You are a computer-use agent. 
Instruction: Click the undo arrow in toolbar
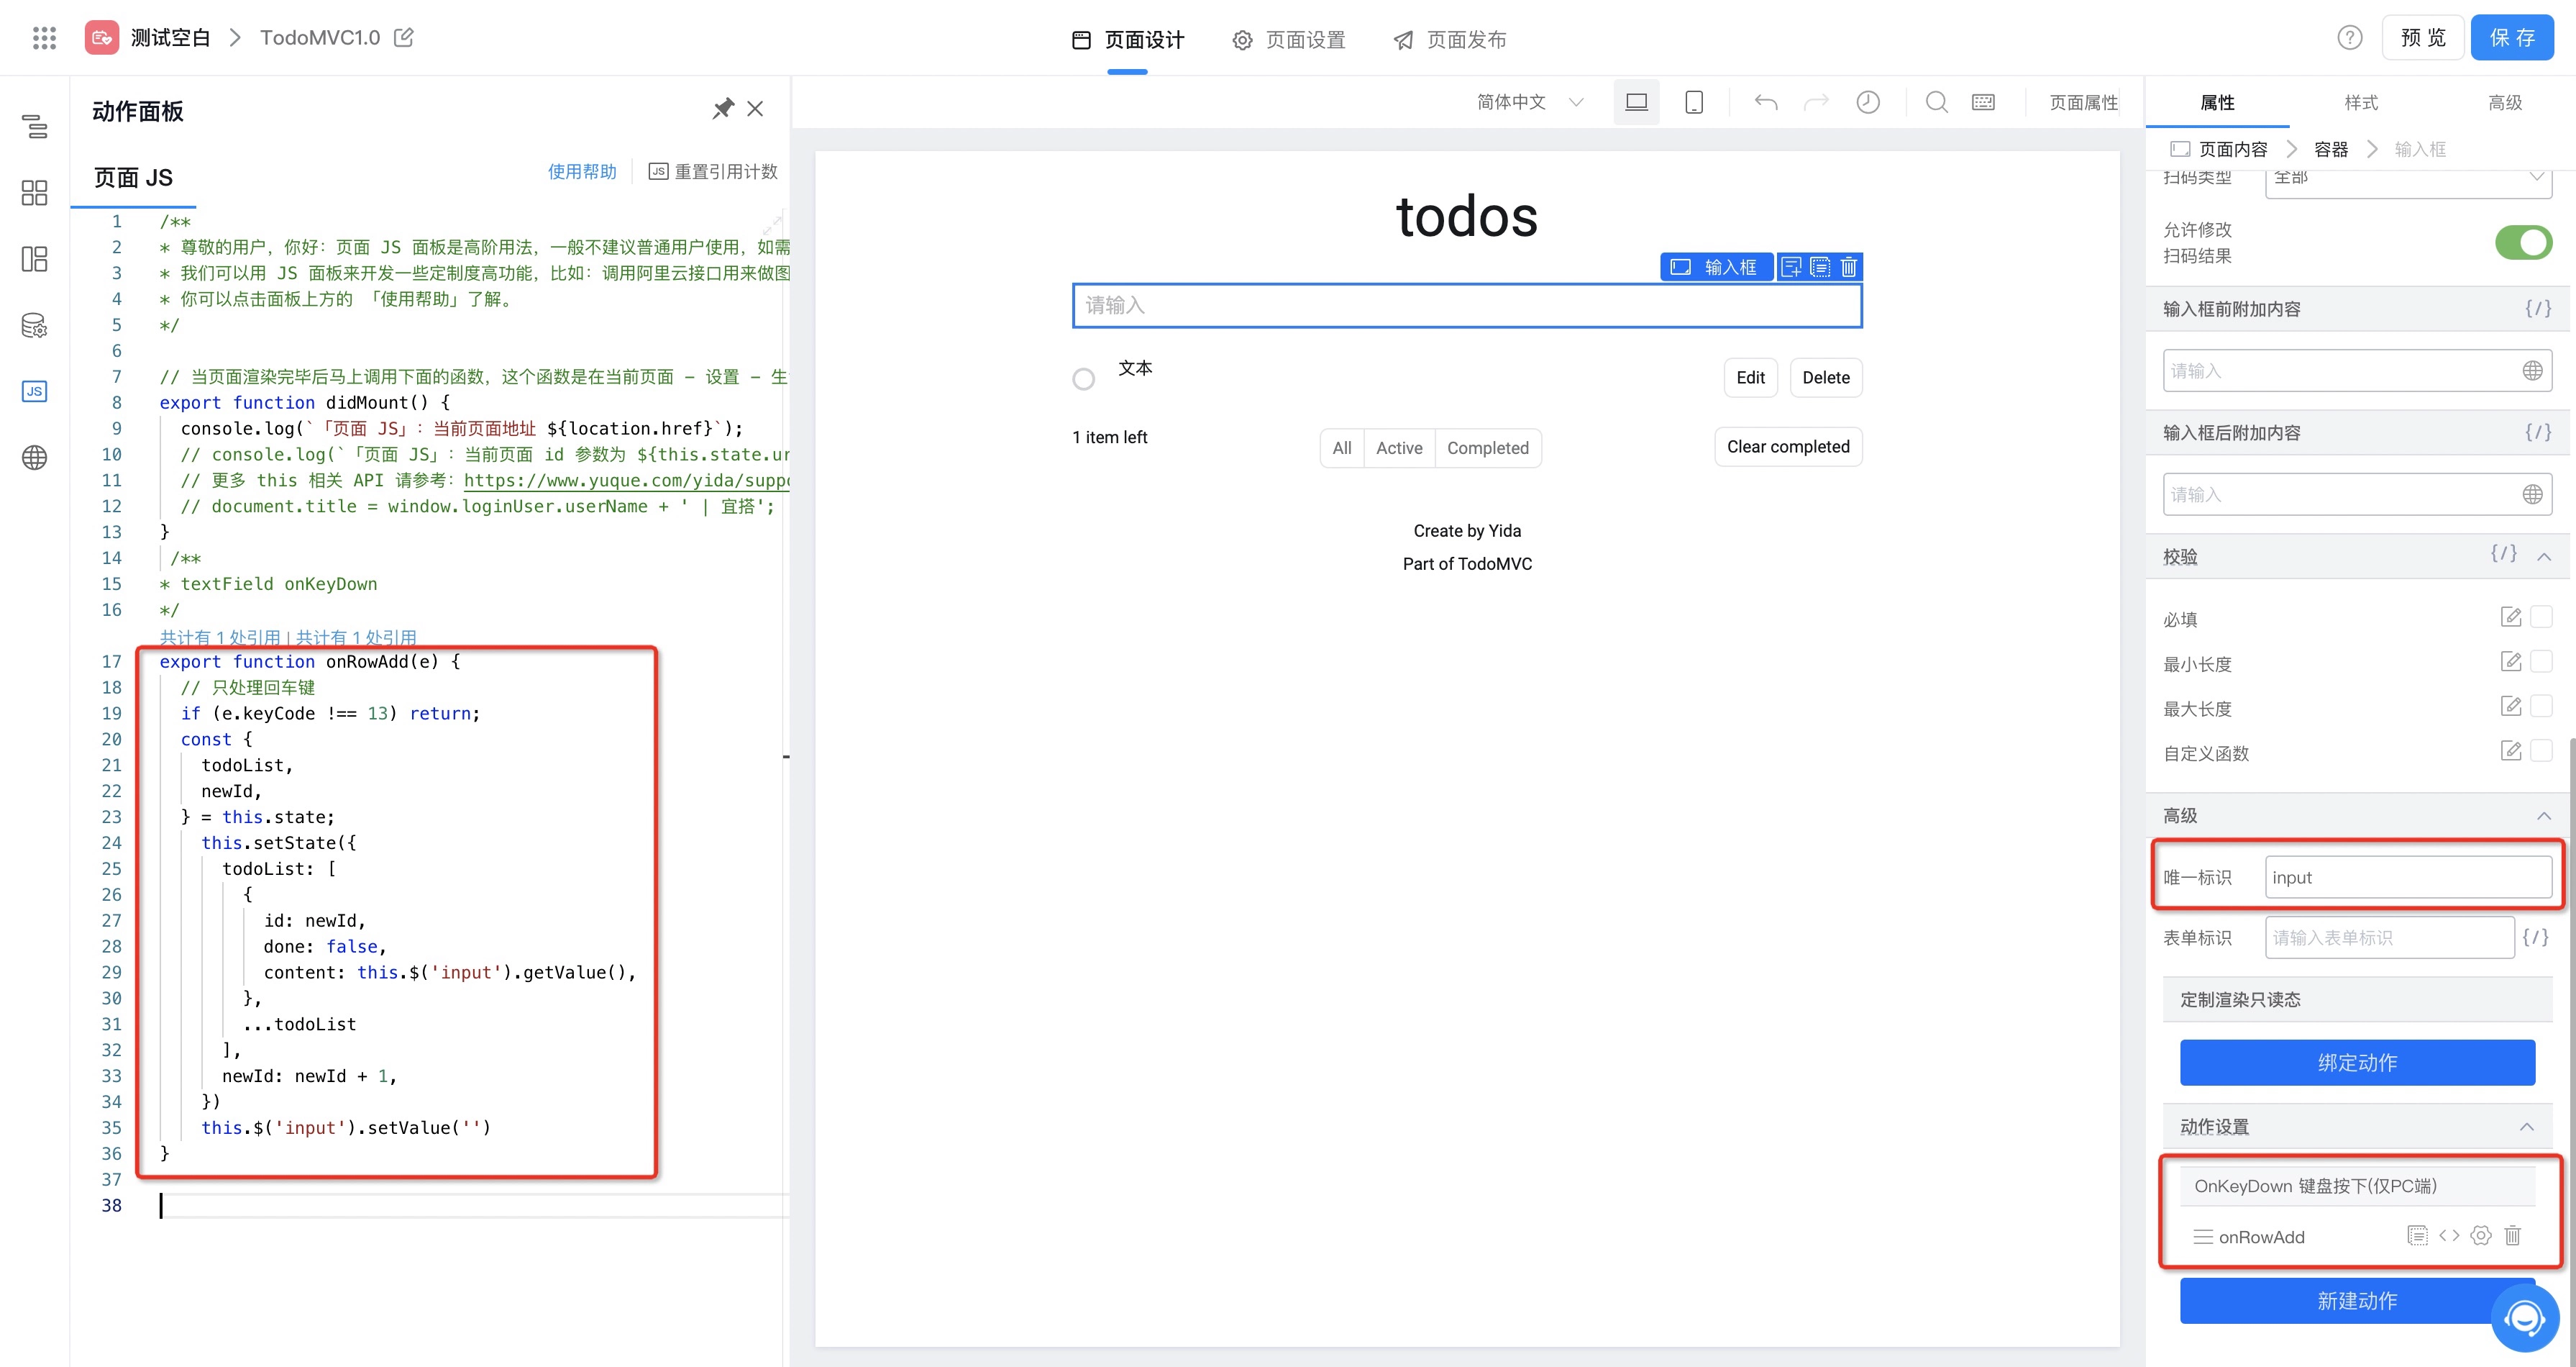(1765, 102)
